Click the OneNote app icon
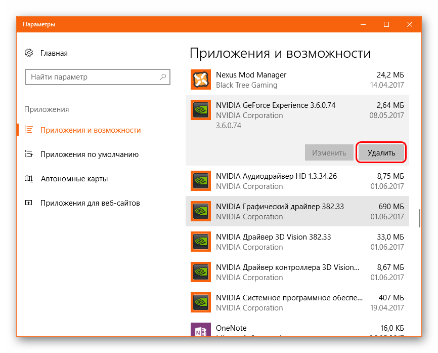Image resolution: width=438 pixels, height=353 pixels. (x=200, y=330)
